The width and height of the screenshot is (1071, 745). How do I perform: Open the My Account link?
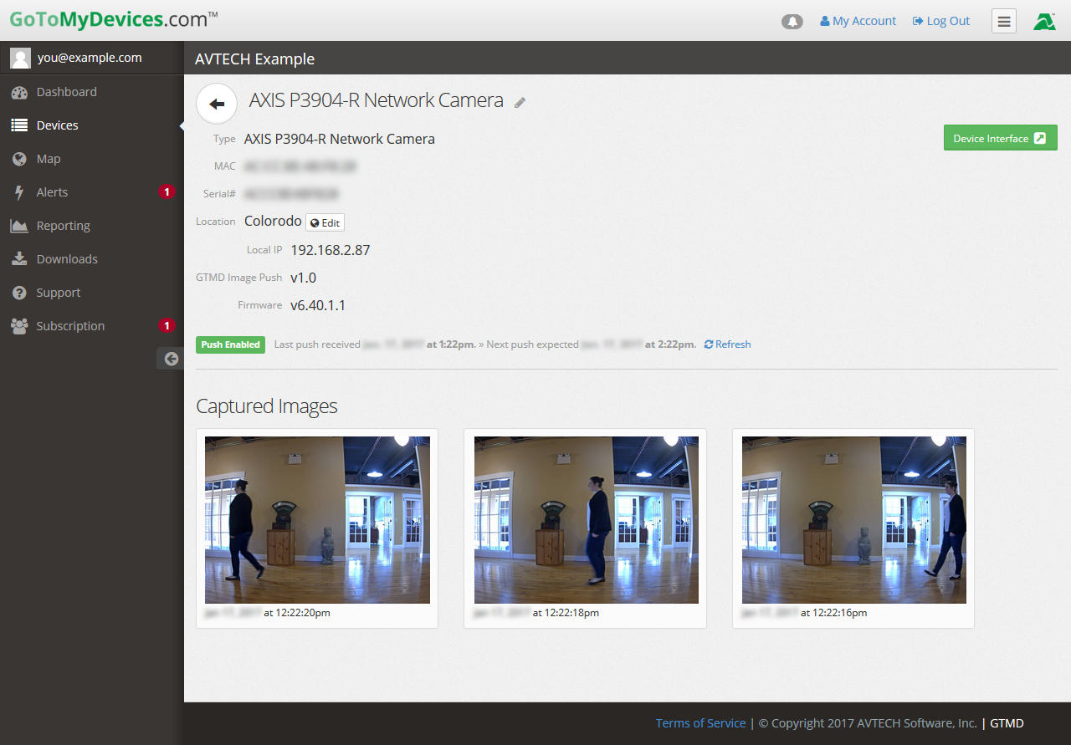tap(858, 21)
